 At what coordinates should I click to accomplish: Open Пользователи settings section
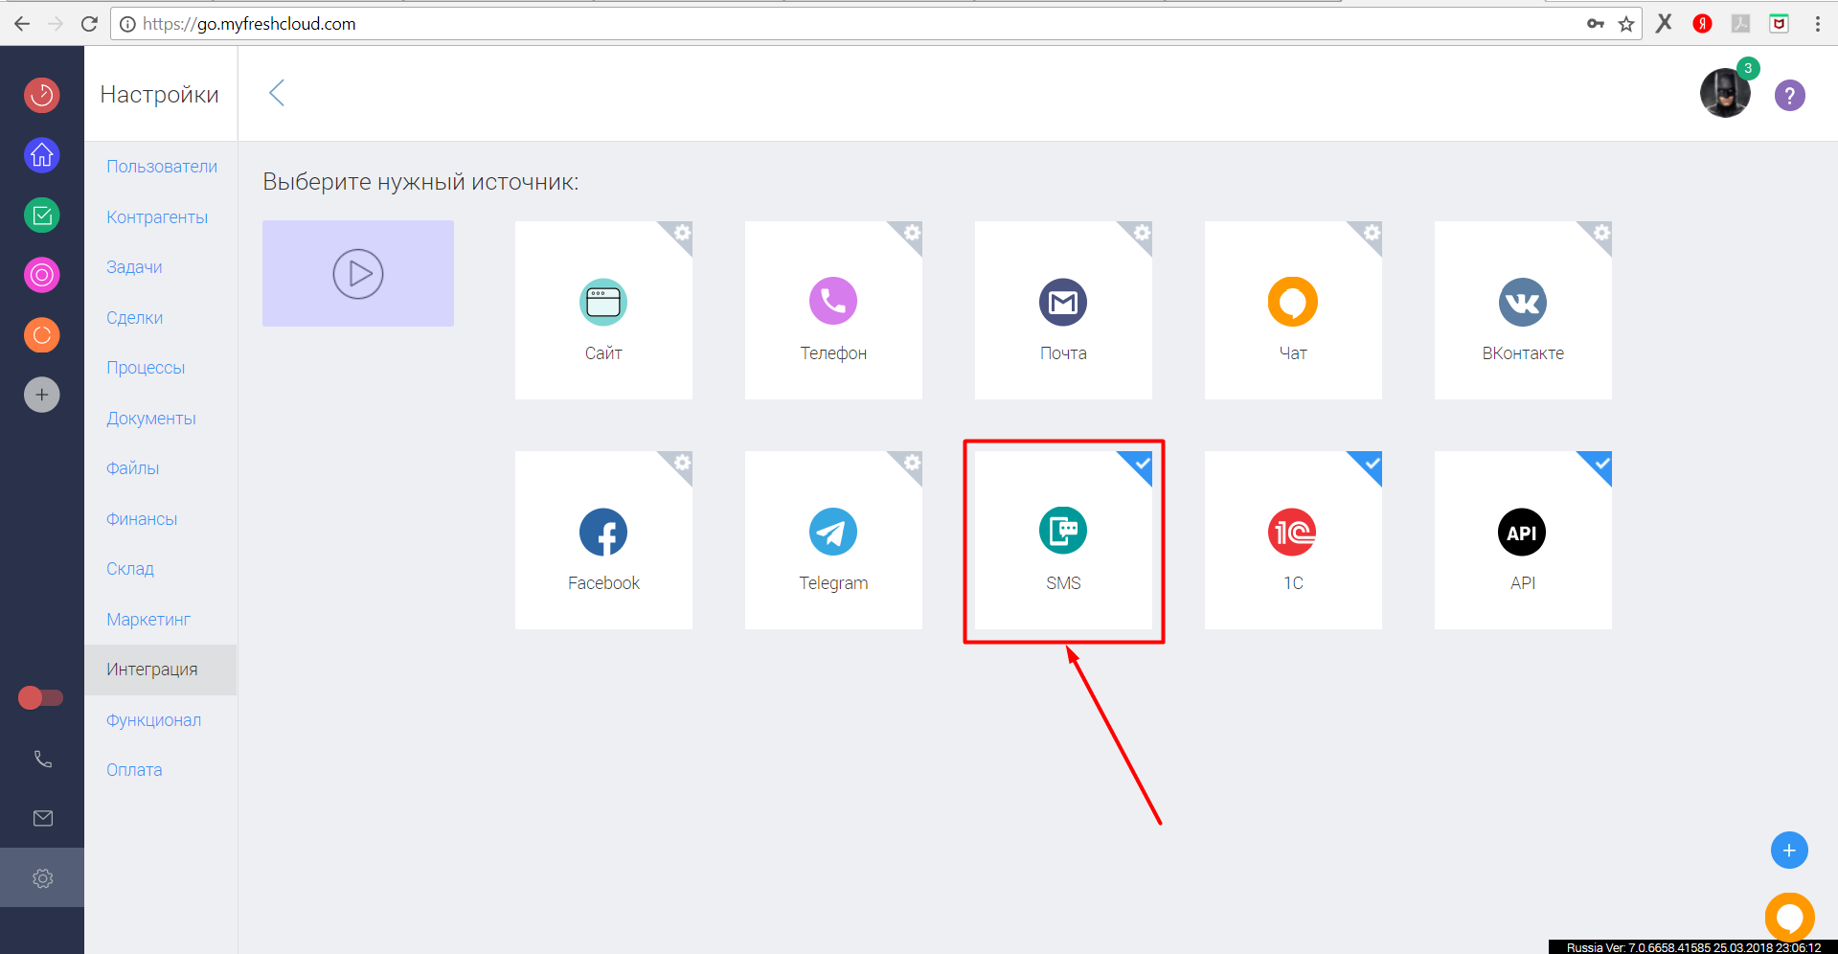162,167
